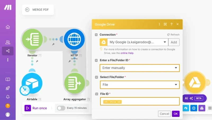
Task: Open the Resource book icon in the sidebar
Action: click(8, 79)
